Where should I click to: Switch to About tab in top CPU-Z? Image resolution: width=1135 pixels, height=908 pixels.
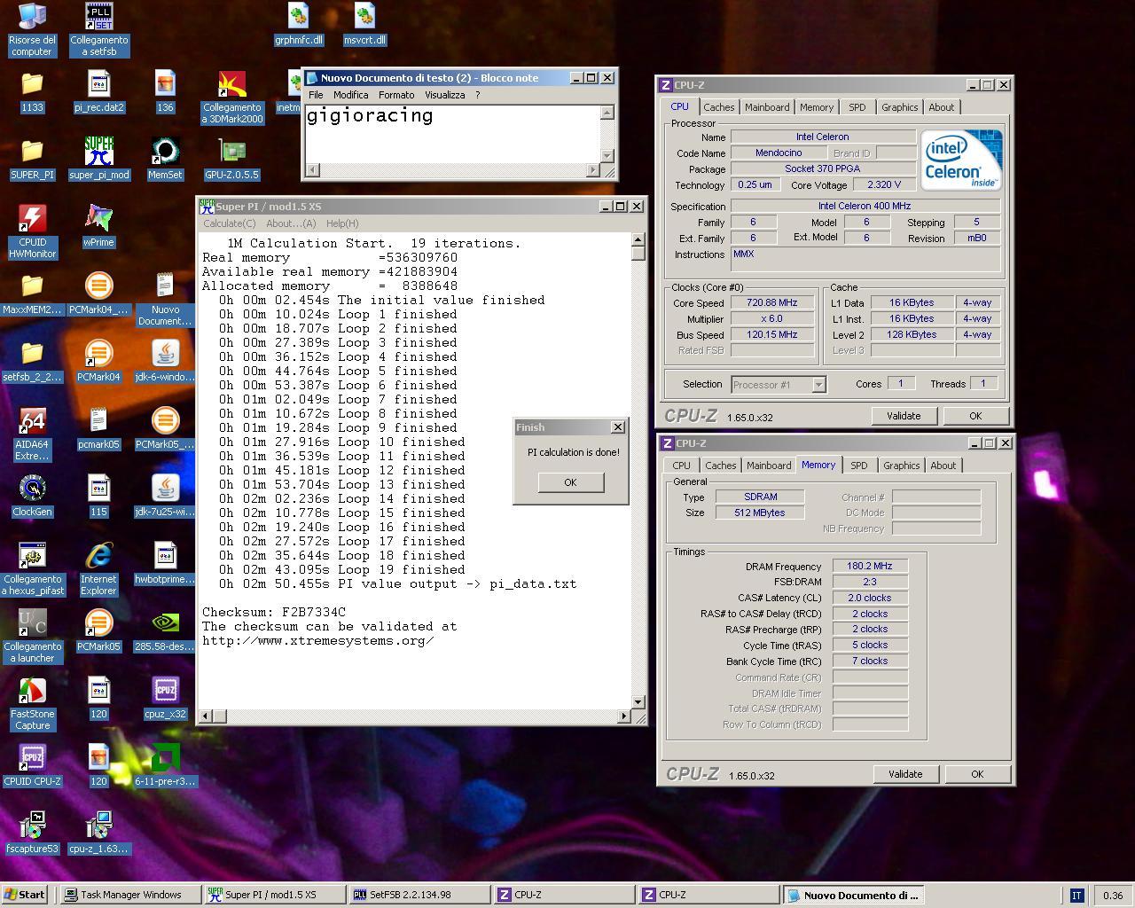942,107
